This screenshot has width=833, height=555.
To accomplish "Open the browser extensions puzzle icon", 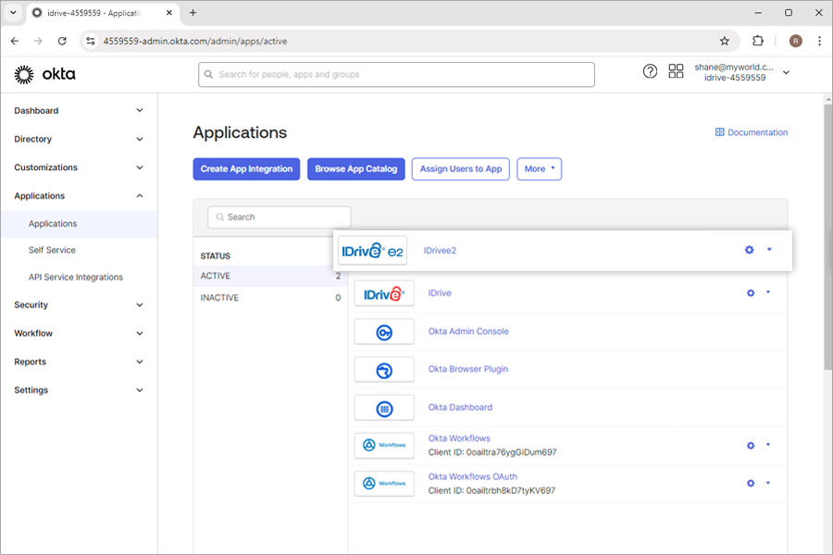I will coord(757,41).
